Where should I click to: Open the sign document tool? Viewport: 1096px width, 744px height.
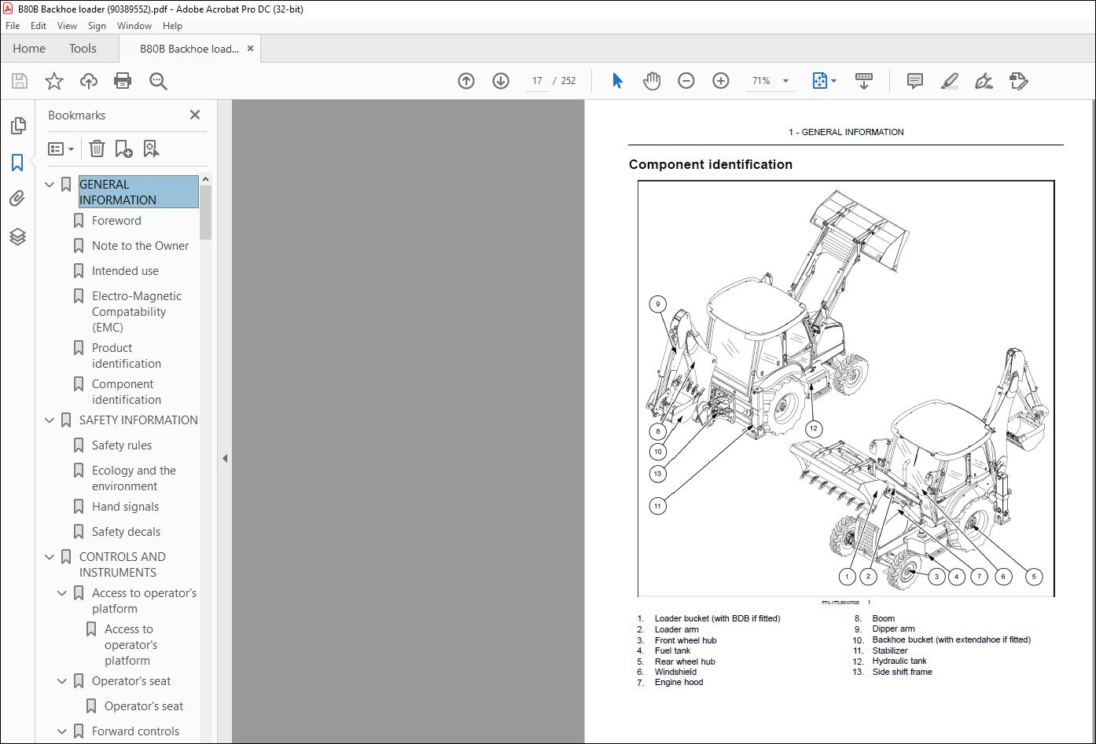[984, 81]
